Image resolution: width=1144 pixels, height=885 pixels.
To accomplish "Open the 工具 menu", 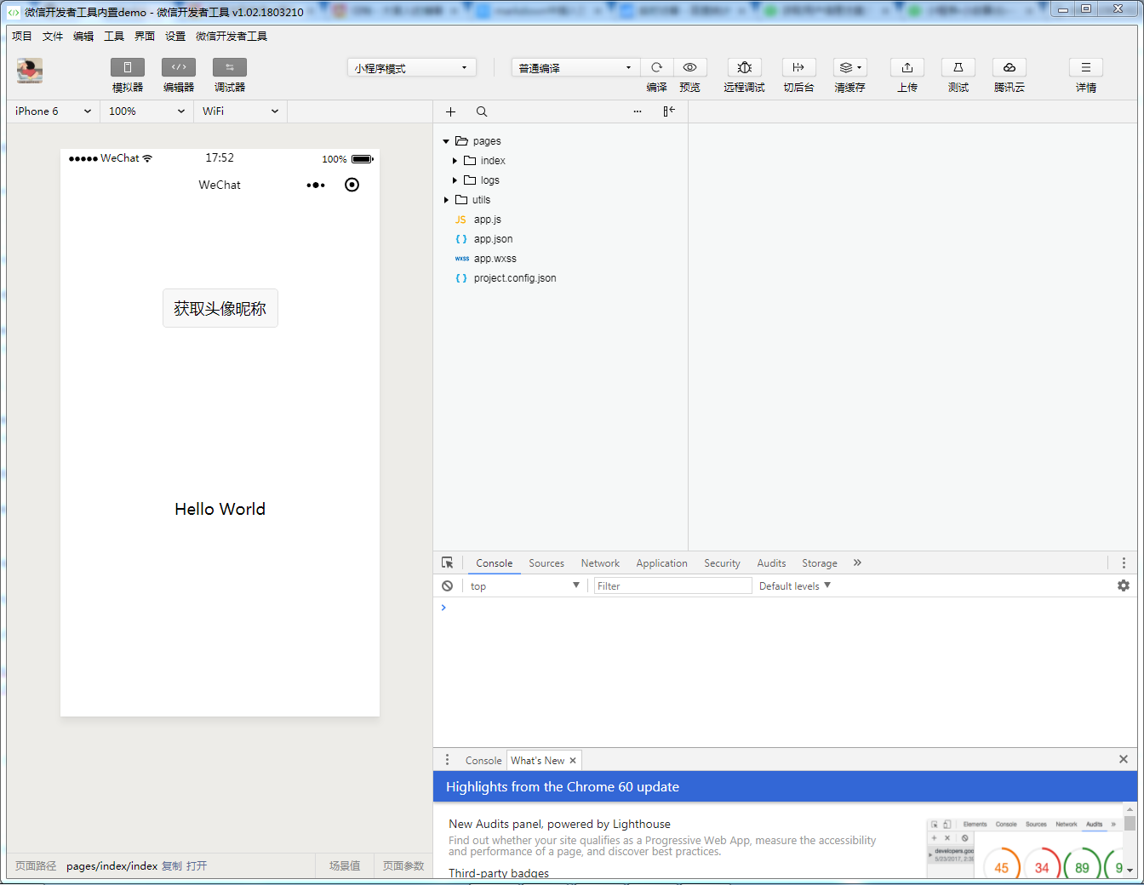I will [114, 37].
